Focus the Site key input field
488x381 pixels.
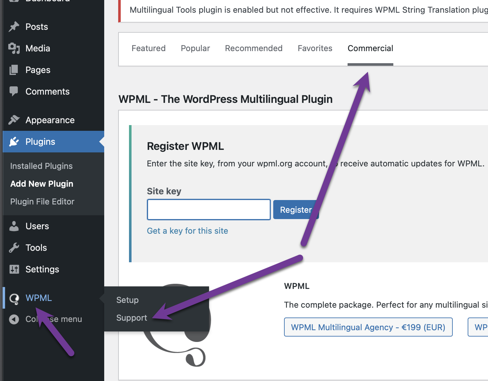[x=209, y=210]
